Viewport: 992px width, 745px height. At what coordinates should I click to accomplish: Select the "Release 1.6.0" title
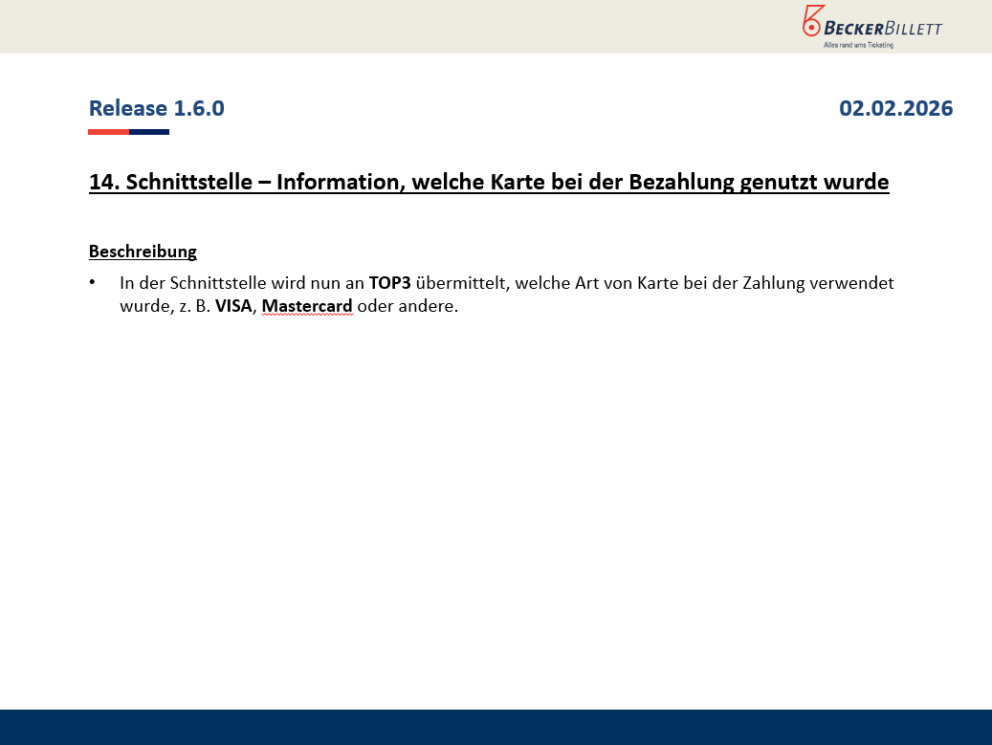coord(157,108)
